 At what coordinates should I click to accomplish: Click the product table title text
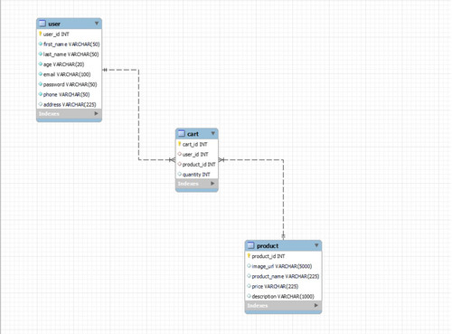click(x=268, y=246)
